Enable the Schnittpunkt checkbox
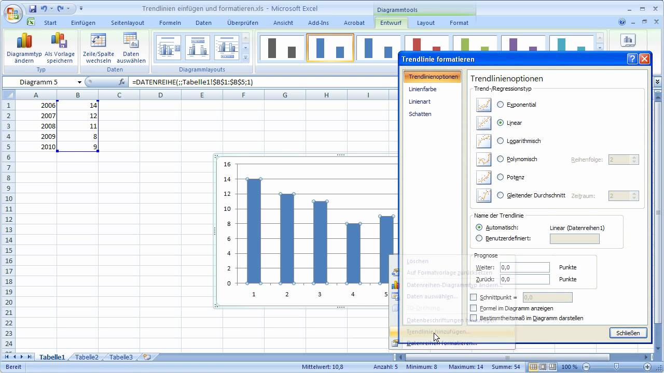The width and height of the screenshot is (664, 373). 473,297
